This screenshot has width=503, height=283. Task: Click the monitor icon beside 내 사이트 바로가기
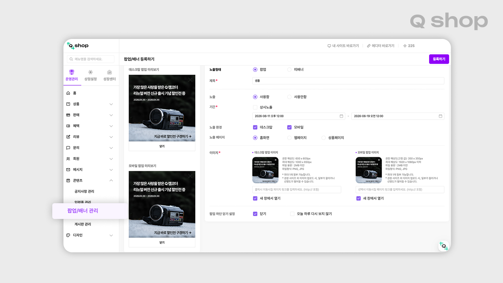[329, 46]
